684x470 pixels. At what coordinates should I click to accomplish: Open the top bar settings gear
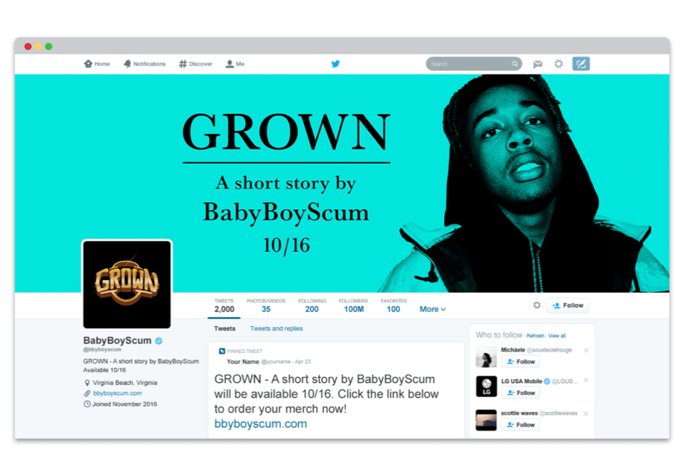pyautogui.click(x=558, y=64)
